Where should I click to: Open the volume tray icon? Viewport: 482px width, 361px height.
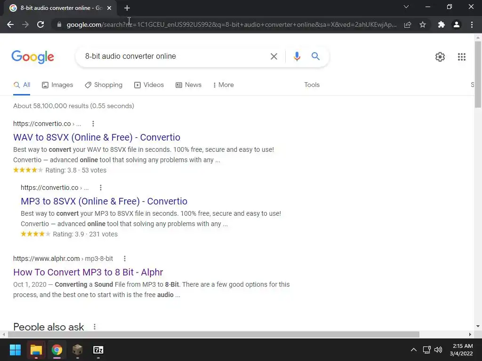(438, 350)
